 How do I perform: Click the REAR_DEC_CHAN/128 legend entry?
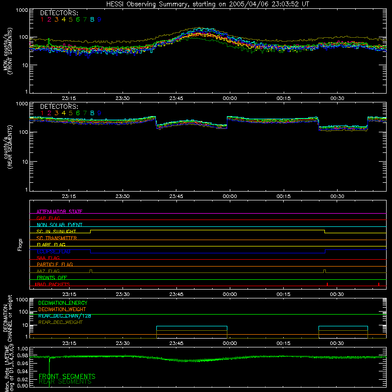tap(65, 316)
